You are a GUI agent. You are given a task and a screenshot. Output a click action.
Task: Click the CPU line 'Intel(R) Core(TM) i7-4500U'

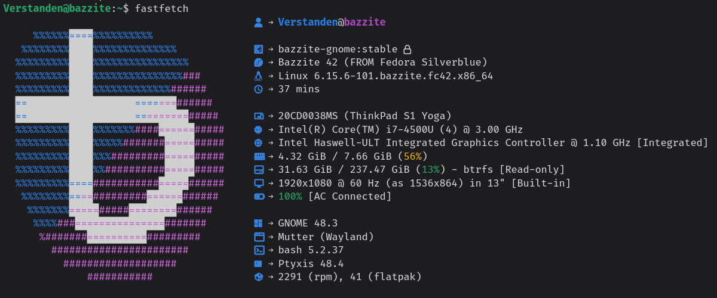[356, 129]
